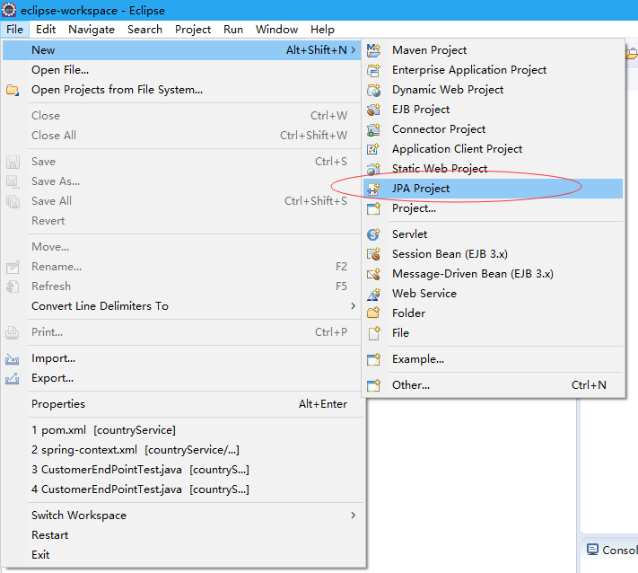This screenshot has height=573, width=638.
Task: Click the new Folder icon
Action: [373, 313]
